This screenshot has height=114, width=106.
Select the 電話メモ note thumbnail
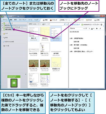[34, 34]
